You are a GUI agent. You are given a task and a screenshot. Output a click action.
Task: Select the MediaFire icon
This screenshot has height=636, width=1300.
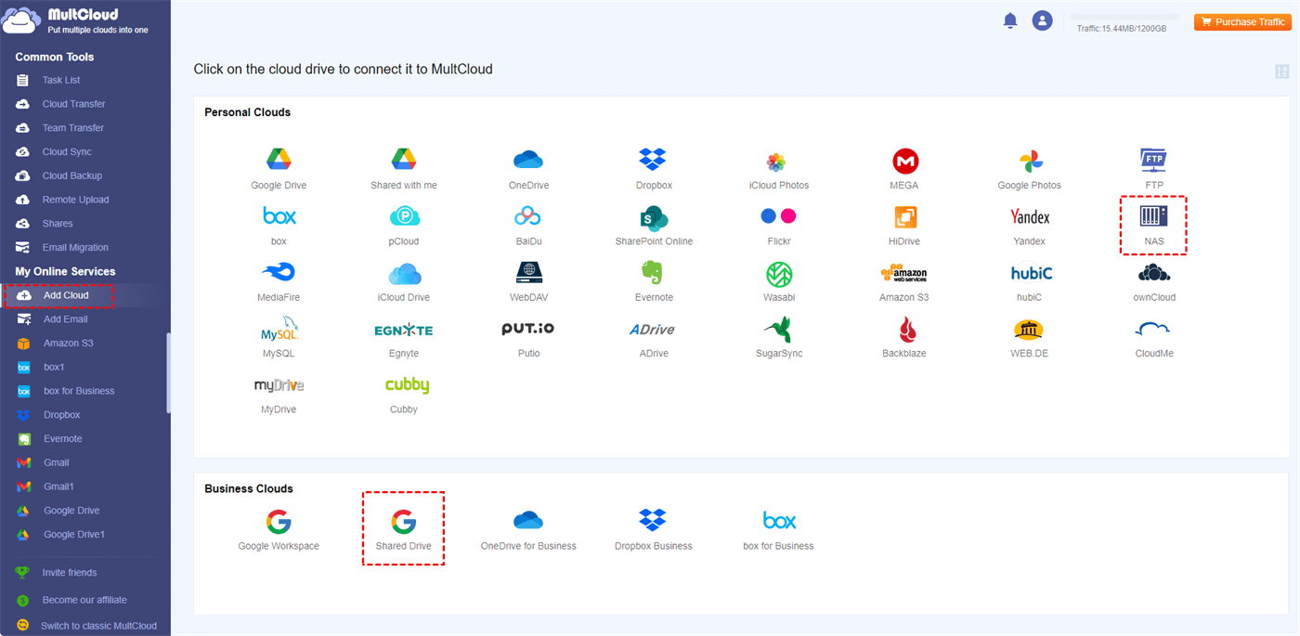pyautogui.click(x=279, y=272)
